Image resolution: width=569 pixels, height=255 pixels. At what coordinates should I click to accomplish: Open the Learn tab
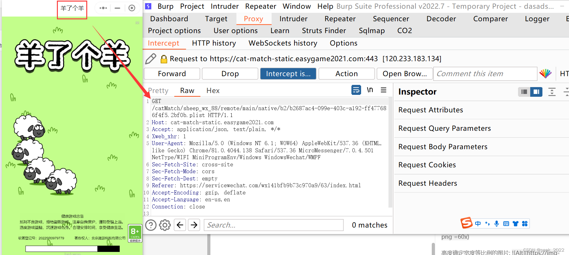(280, 31)
